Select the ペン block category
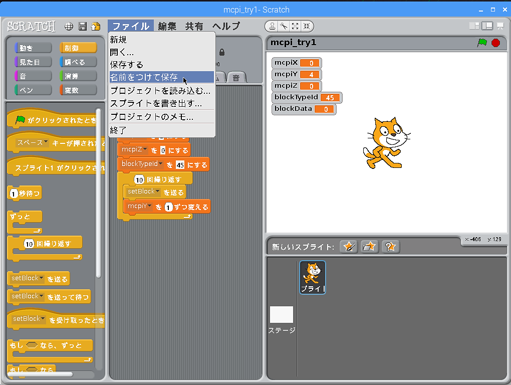511x385 pixels. click(33, 90)
